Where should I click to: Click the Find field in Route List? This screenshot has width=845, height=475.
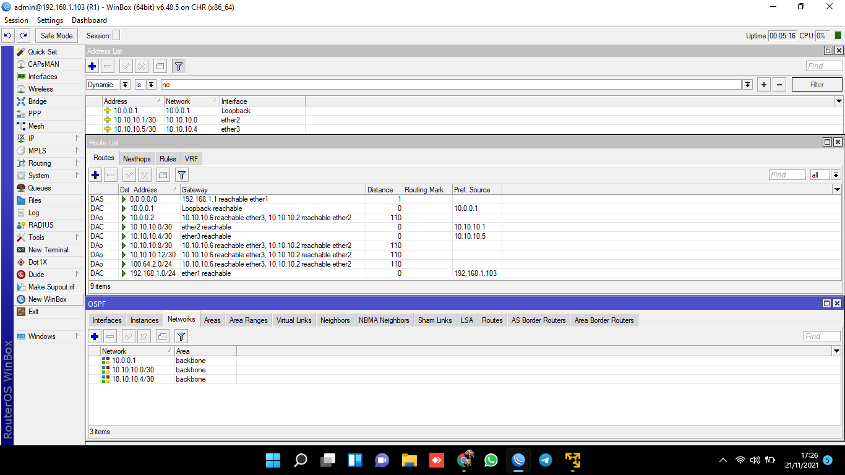pyautogui.click(x=787, y=175)
